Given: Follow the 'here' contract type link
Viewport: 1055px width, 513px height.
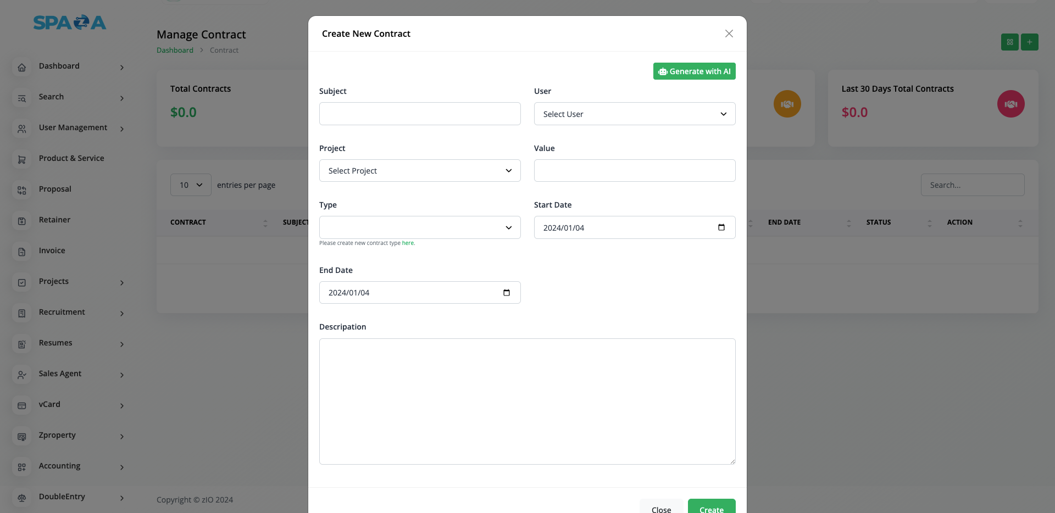Looking at the screenshot, I should click(408, 243).
